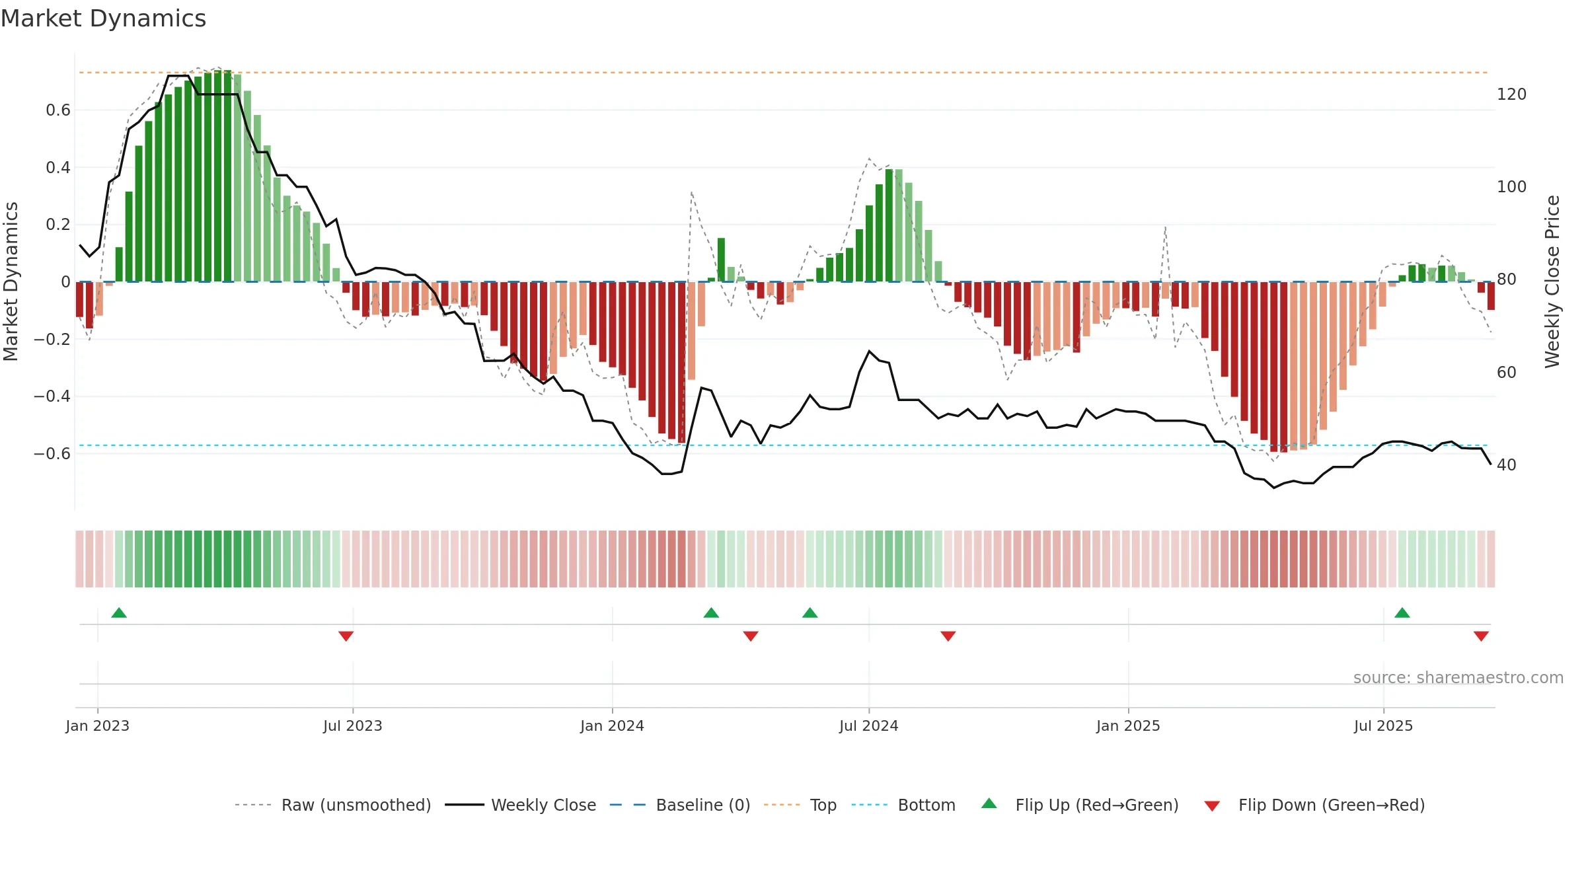Screen dimensions: 1586x892
Task: Click the Jul 2024 x-axis label
Action: click(x=869, y=725)
